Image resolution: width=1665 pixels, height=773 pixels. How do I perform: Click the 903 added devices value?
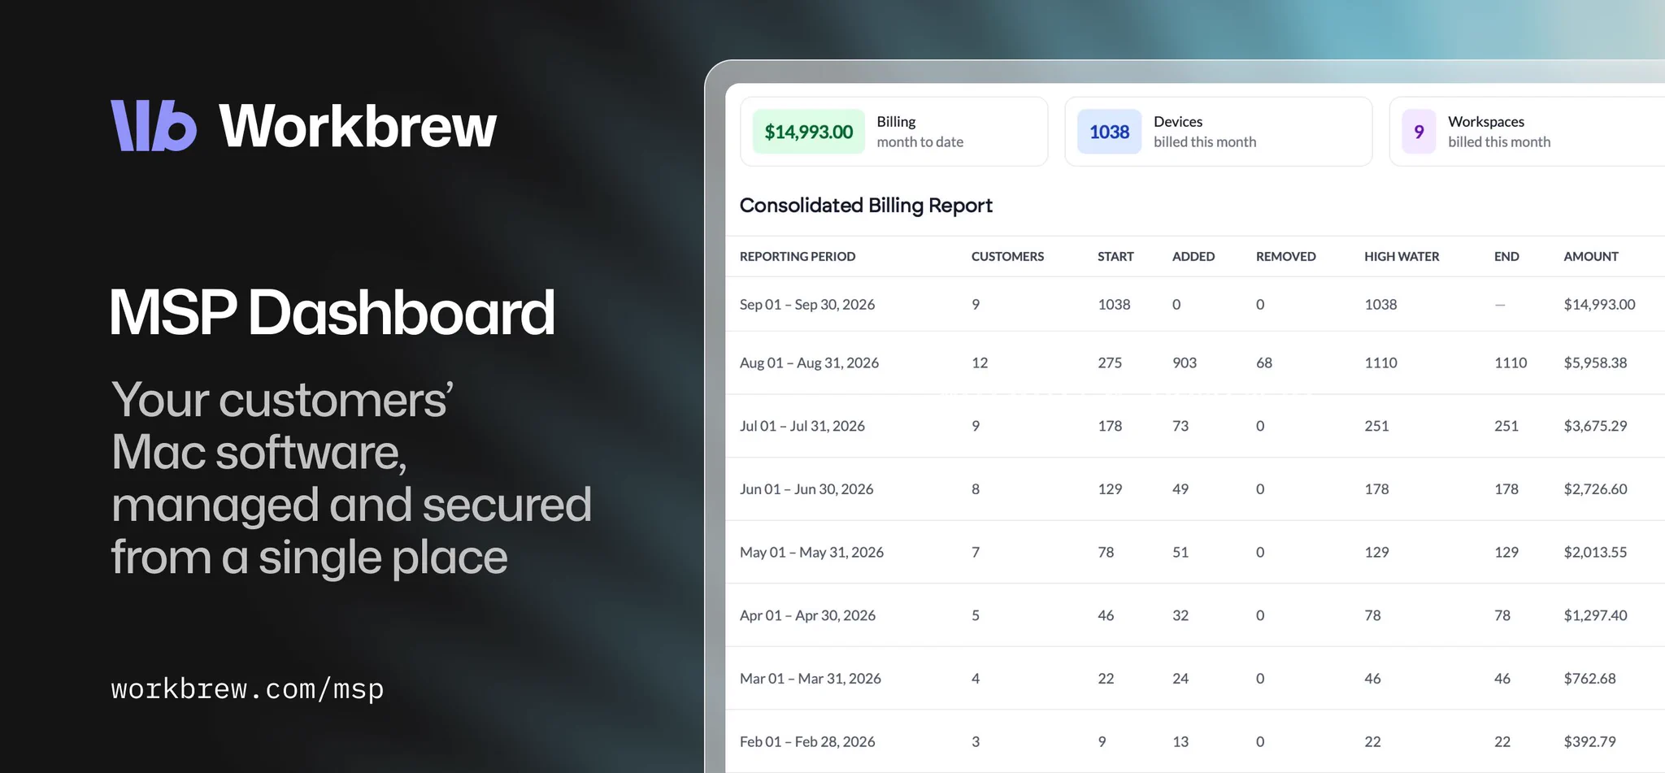pyautogui.click(x=1185, y=363)
